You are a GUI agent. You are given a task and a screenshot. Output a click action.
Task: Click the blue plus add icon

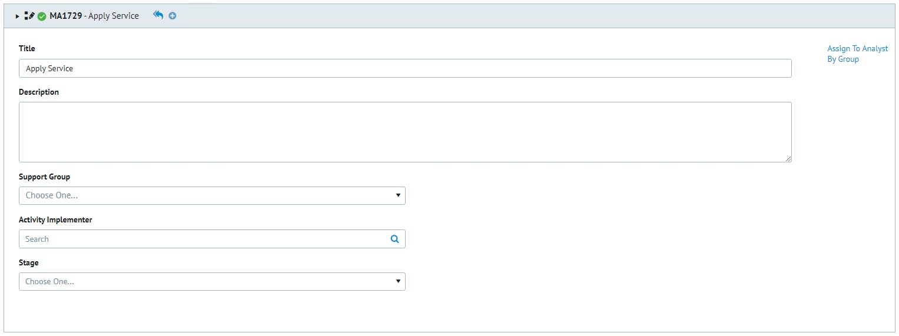172,16
